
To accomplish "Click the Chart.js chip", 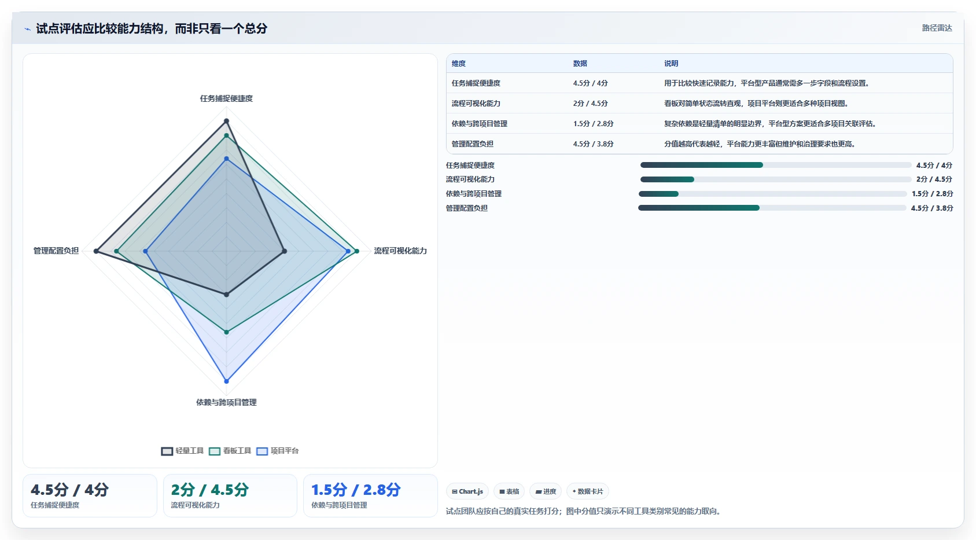I will point(467,491).
